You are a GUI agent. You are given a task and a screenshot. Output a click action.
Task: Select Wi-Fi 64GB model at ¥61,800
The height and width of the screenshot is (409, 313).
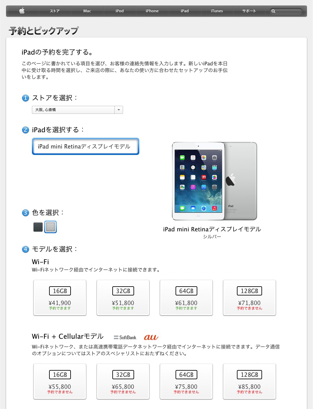186,298
